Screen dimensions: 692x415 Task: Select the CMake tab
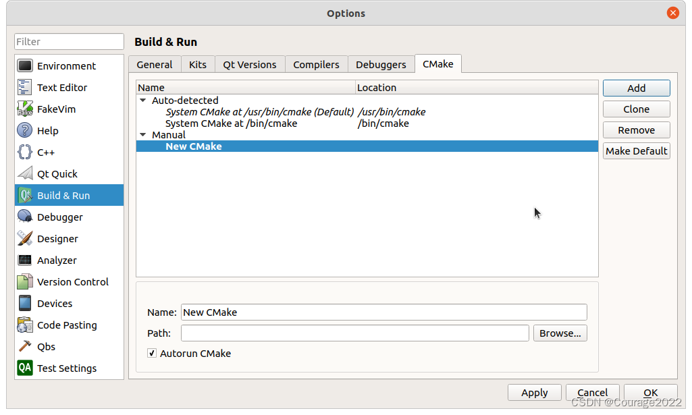437,64
